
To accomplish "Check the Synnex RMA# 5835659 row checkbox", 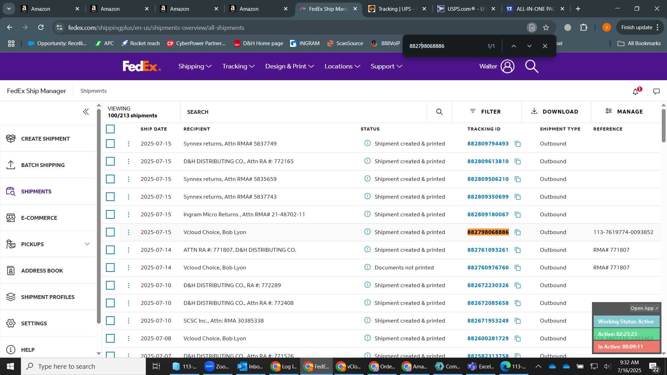I will [110, 179].
